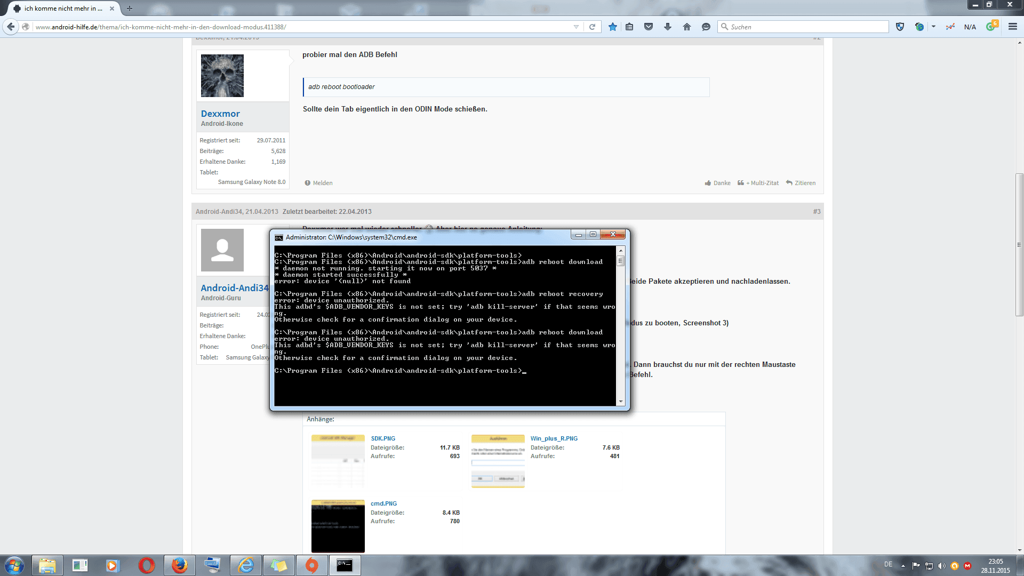Open Internet Explorer from taskbar

(246, 565)
